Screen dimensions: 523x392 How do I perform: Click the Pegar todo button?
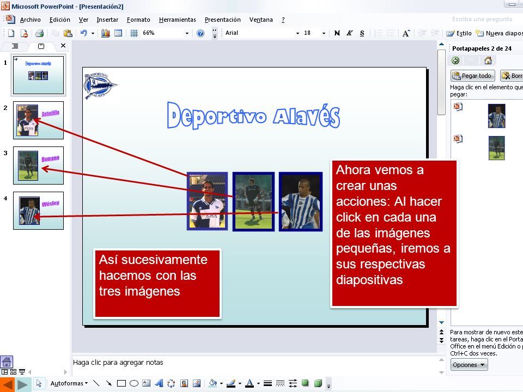(473, 76)
